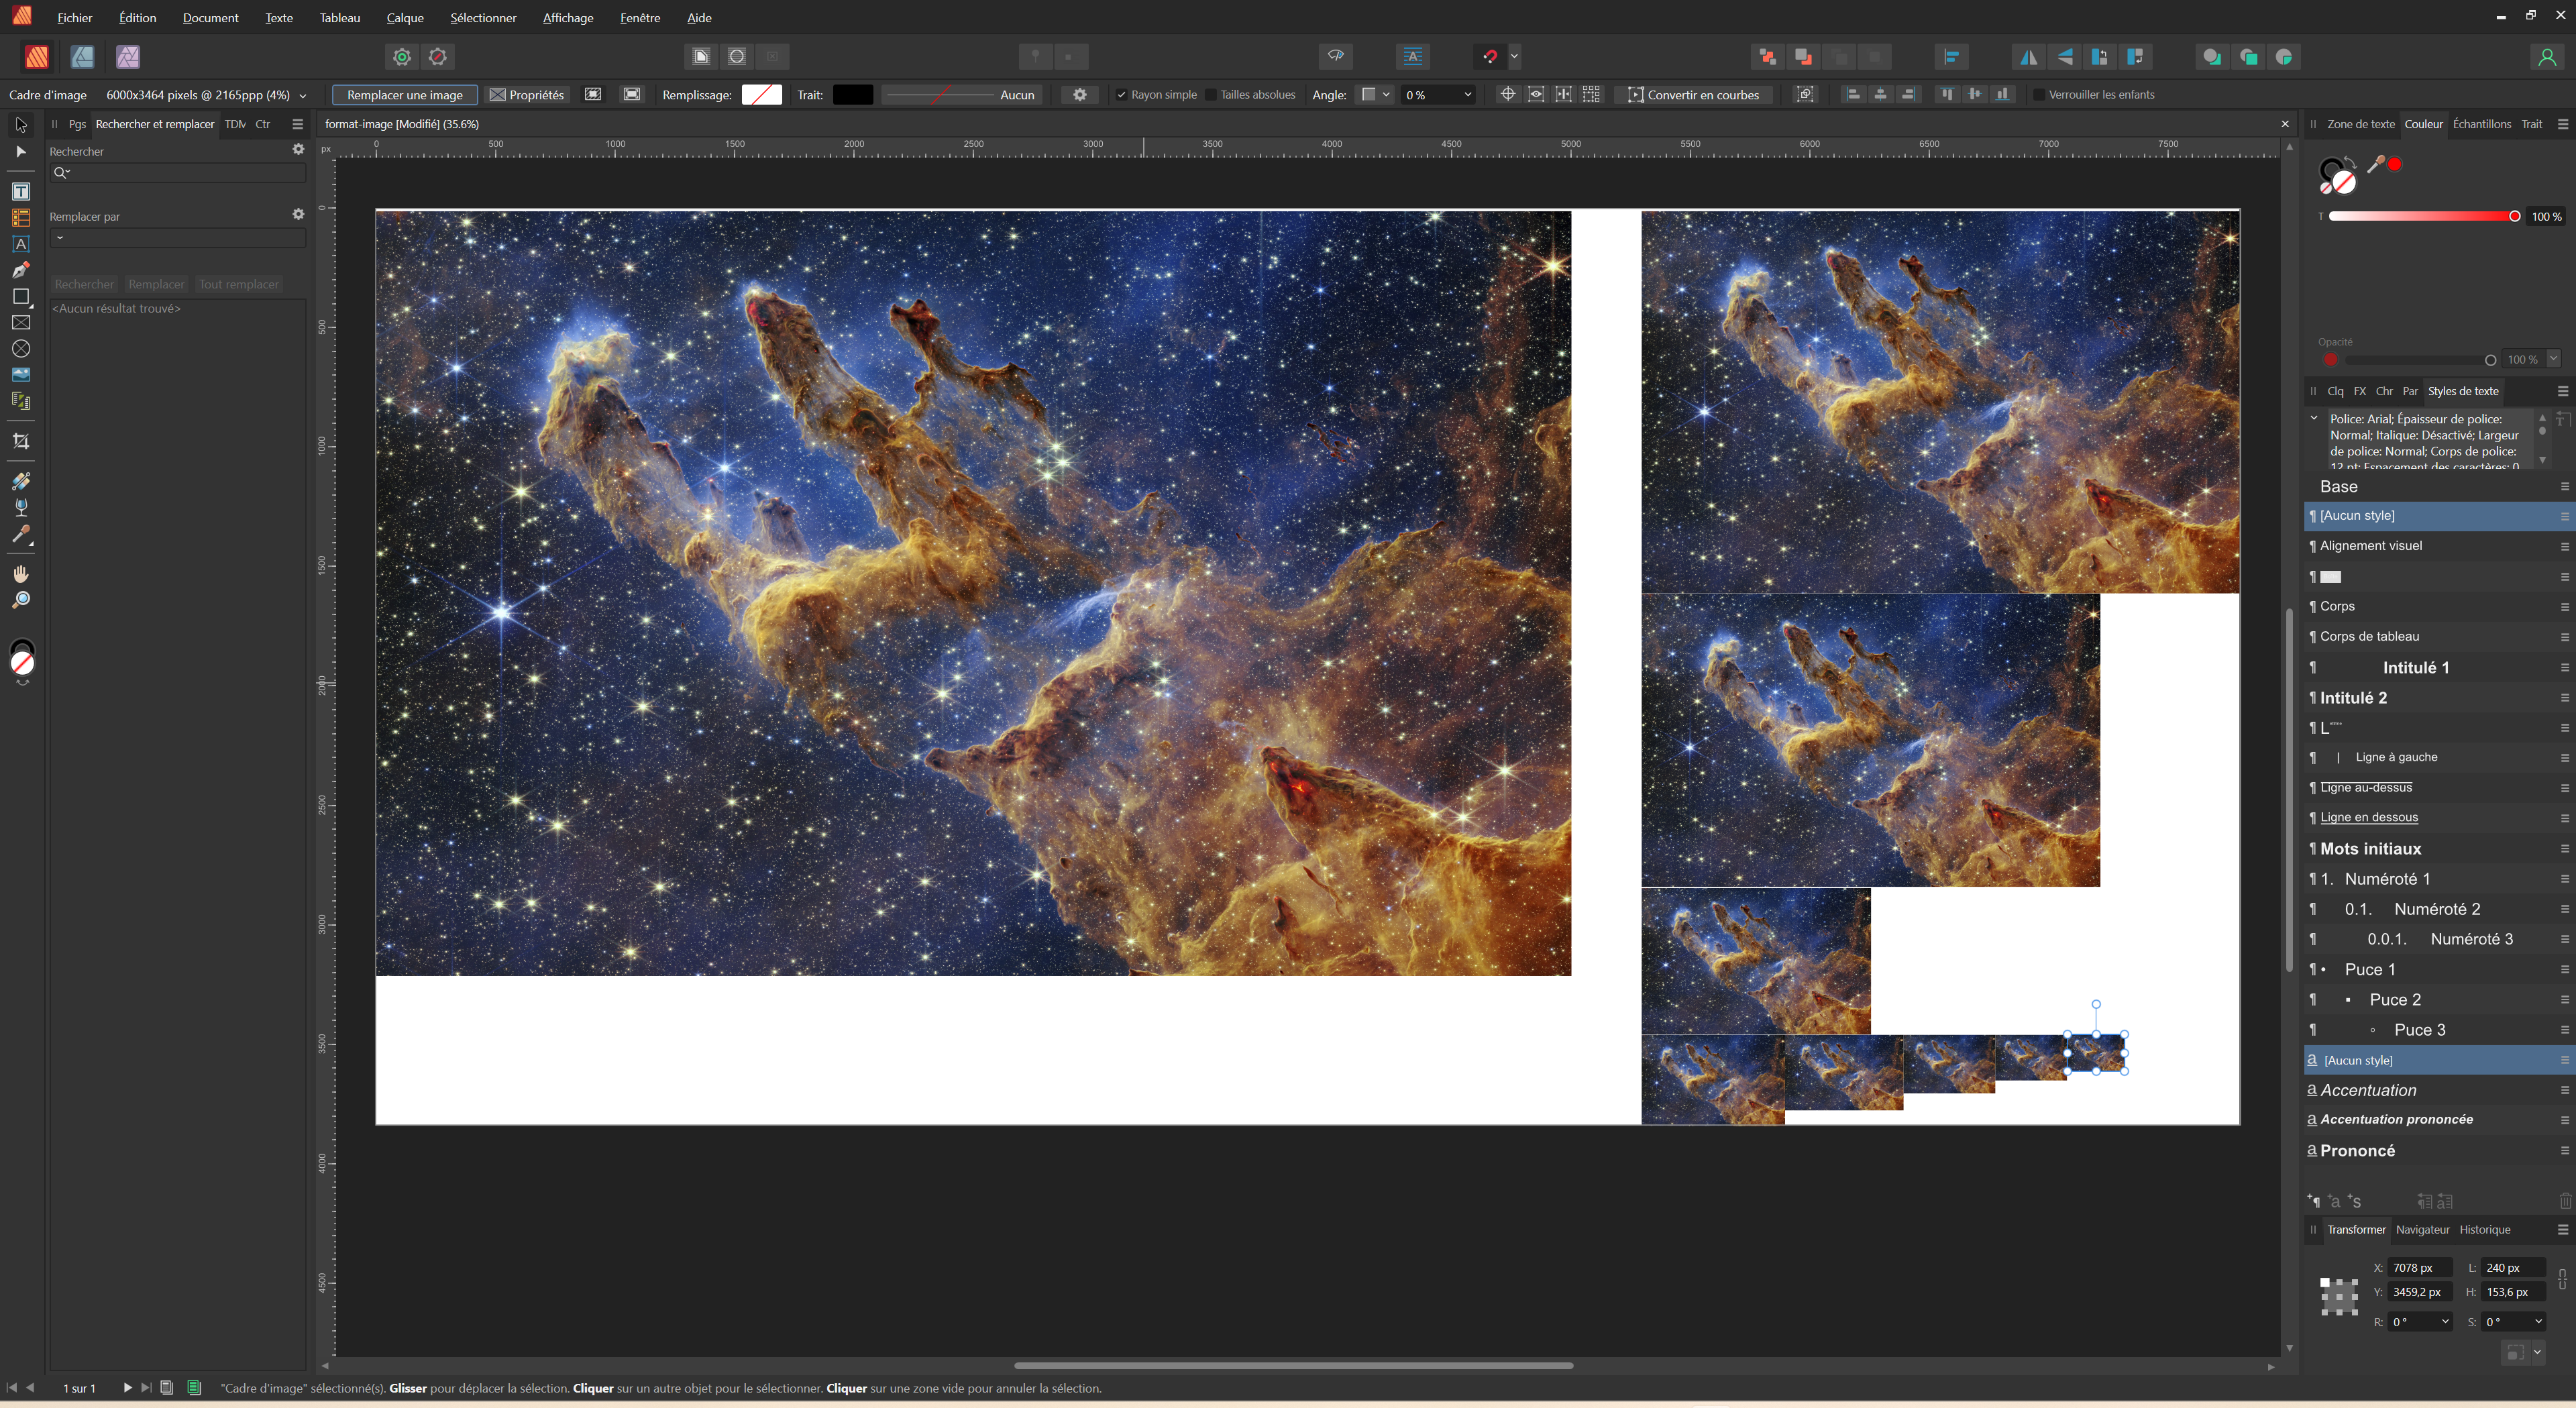Pick the Pan hand tool

click(21, 574)
